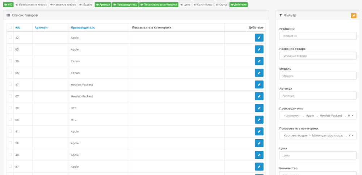Show the Цена column via toggle
Image resolution: width=362 pixels, height=175 pixels.
[186, 5]
